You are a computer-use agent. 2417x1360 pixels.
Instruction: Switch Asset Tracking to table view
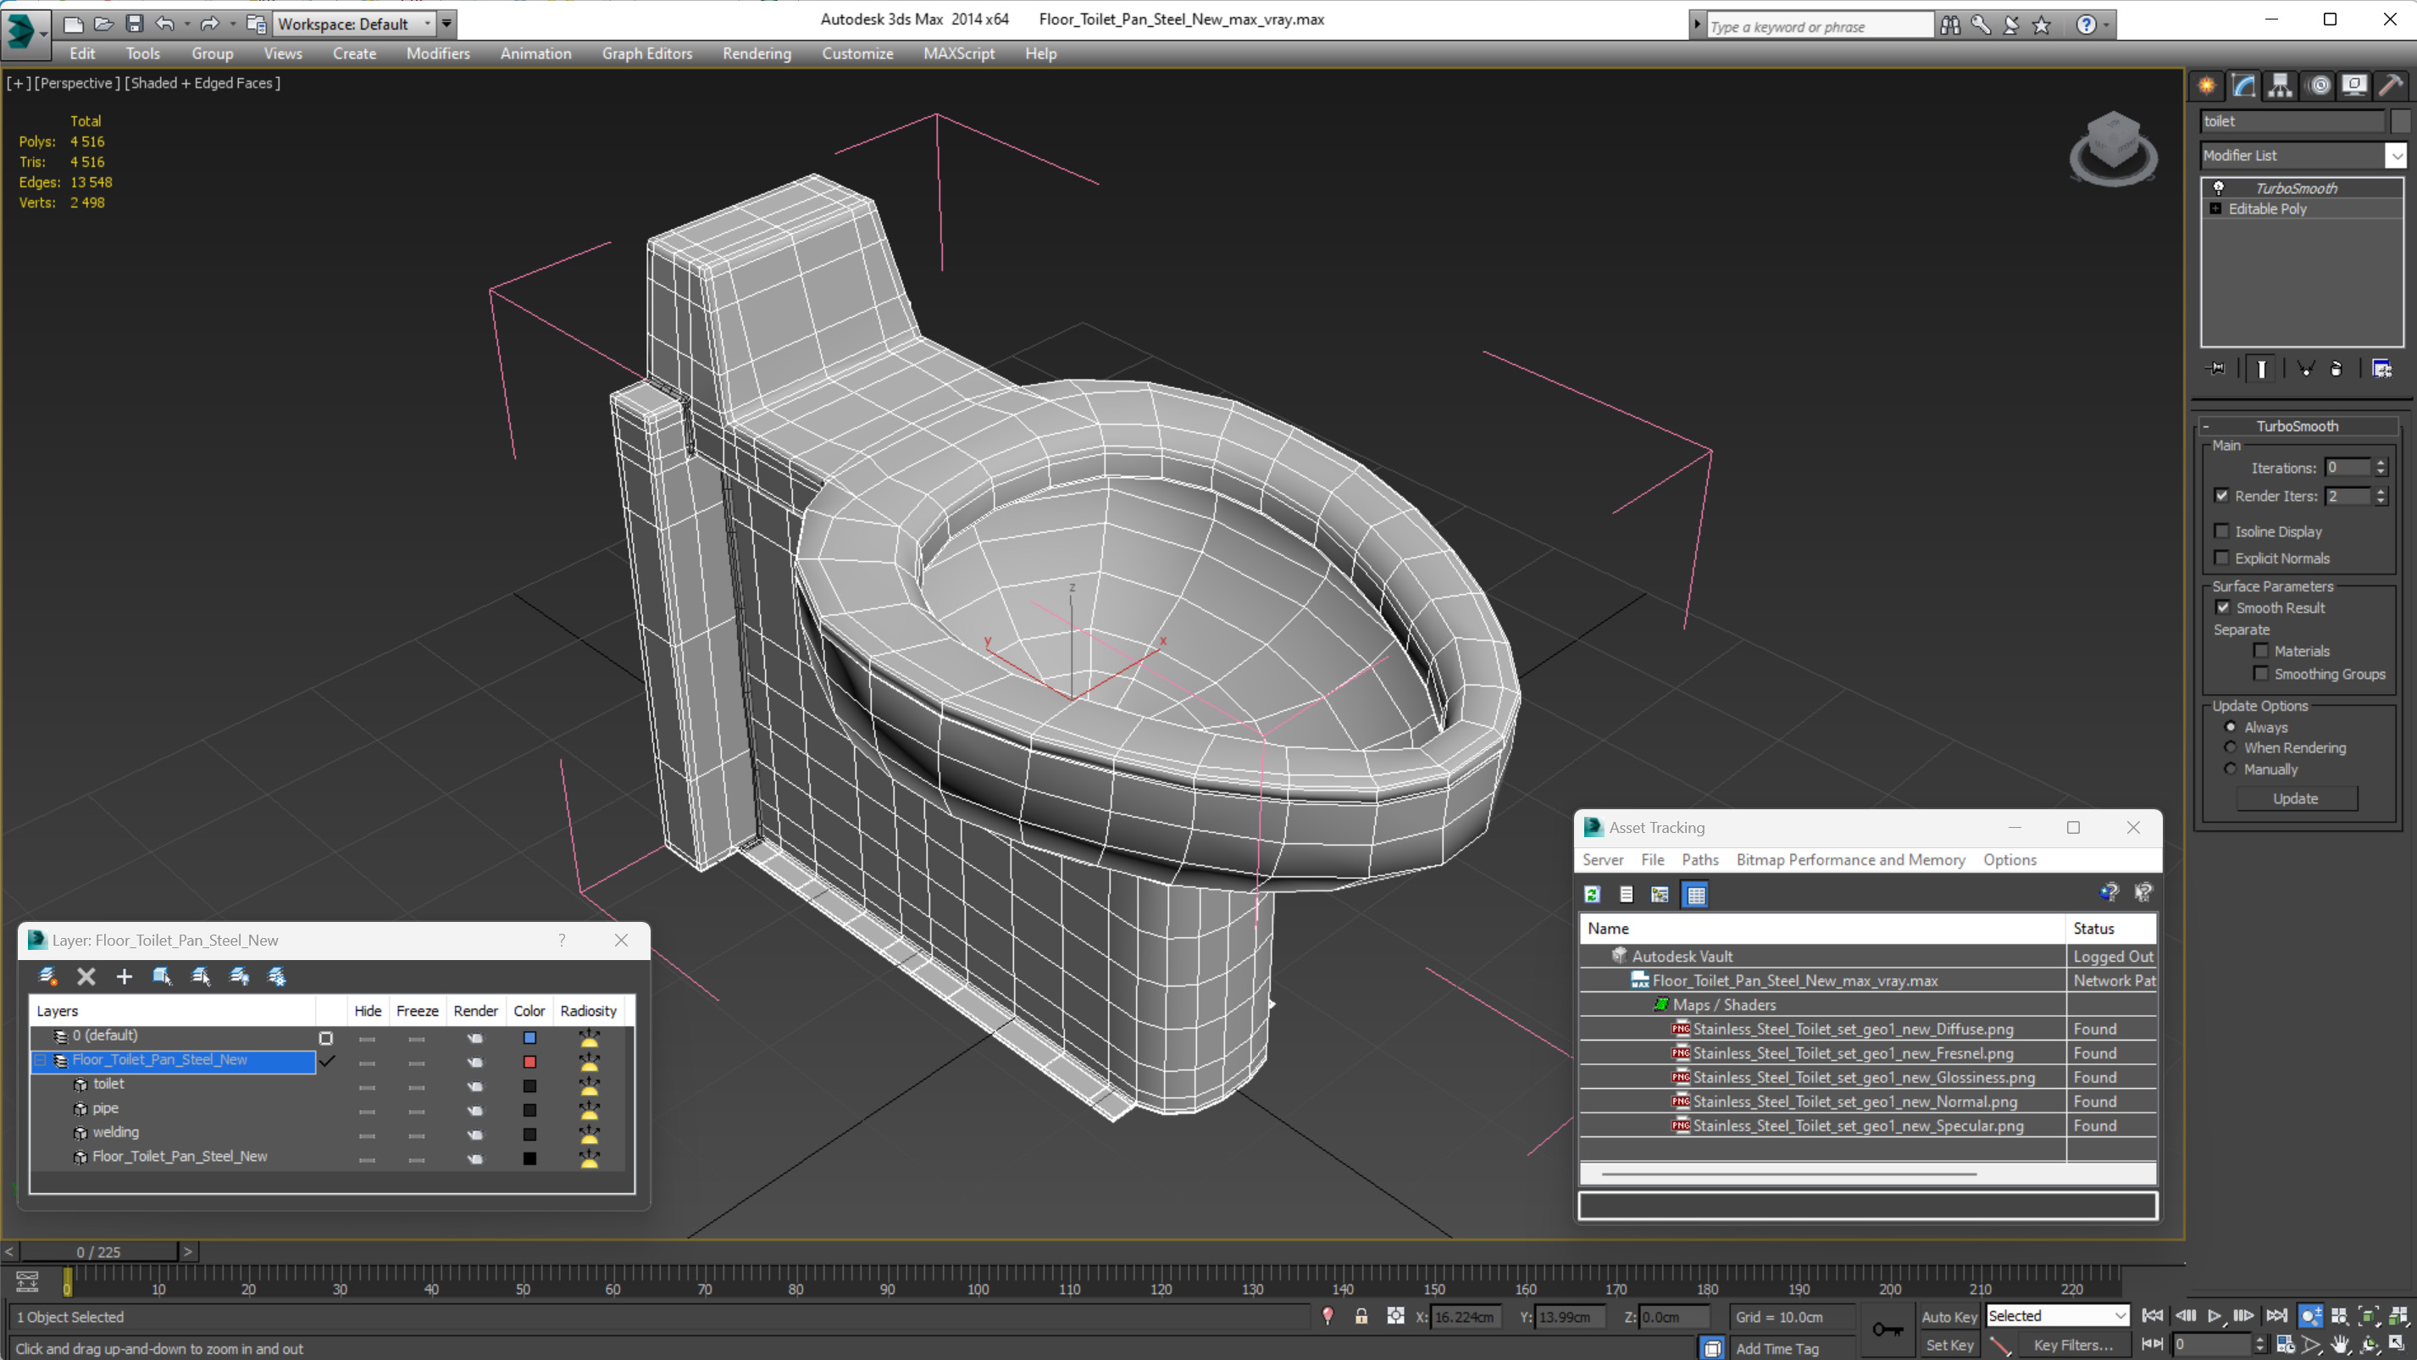[x=1695, y=895]
